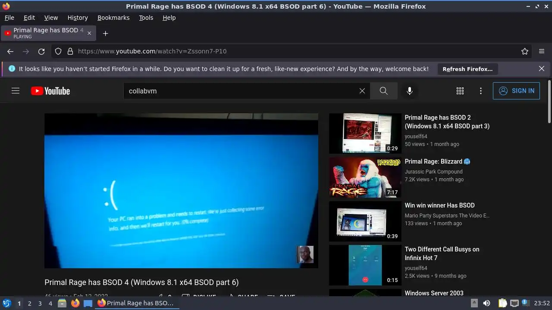Open Primal Rage: Blizzard thumbnail

click(365, 177)
